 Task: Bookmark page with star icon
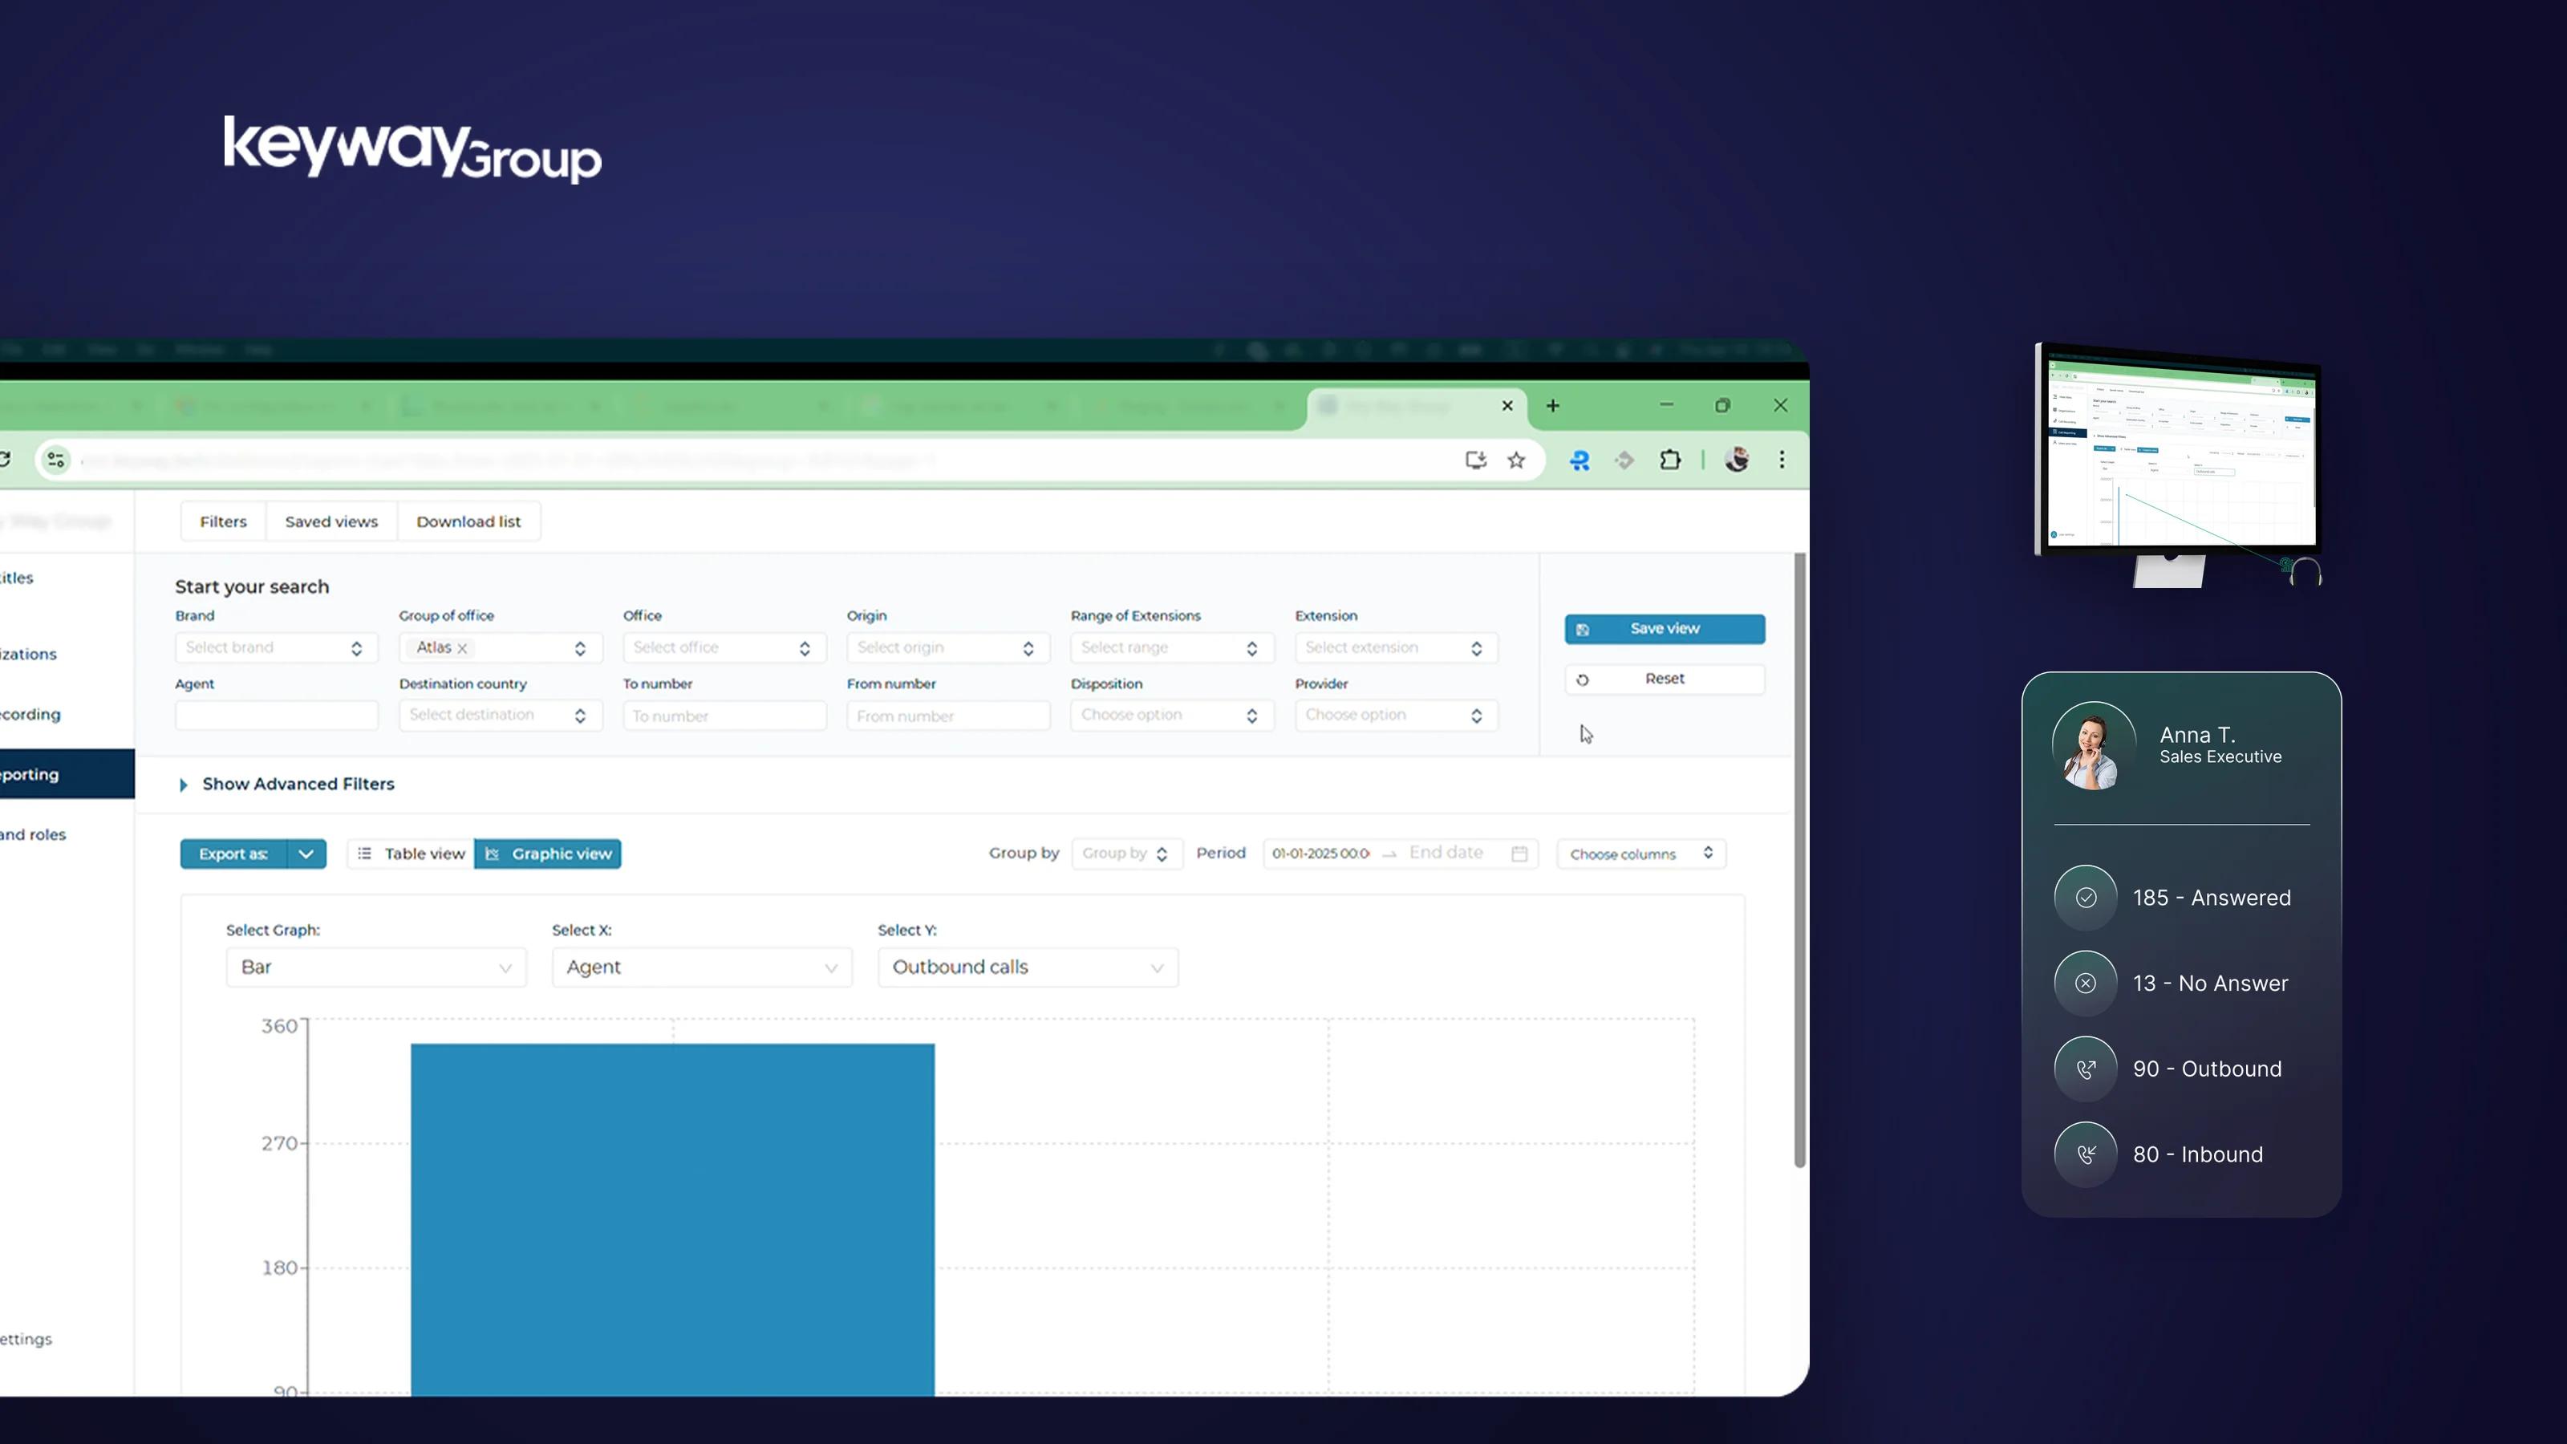[1515, 460]
